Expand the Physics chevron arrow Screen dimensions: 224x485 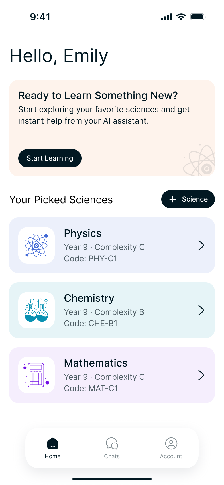click(201, 245)
